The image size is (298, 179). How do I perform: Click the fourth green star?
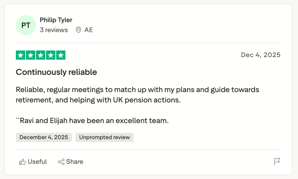pos(50,55)
